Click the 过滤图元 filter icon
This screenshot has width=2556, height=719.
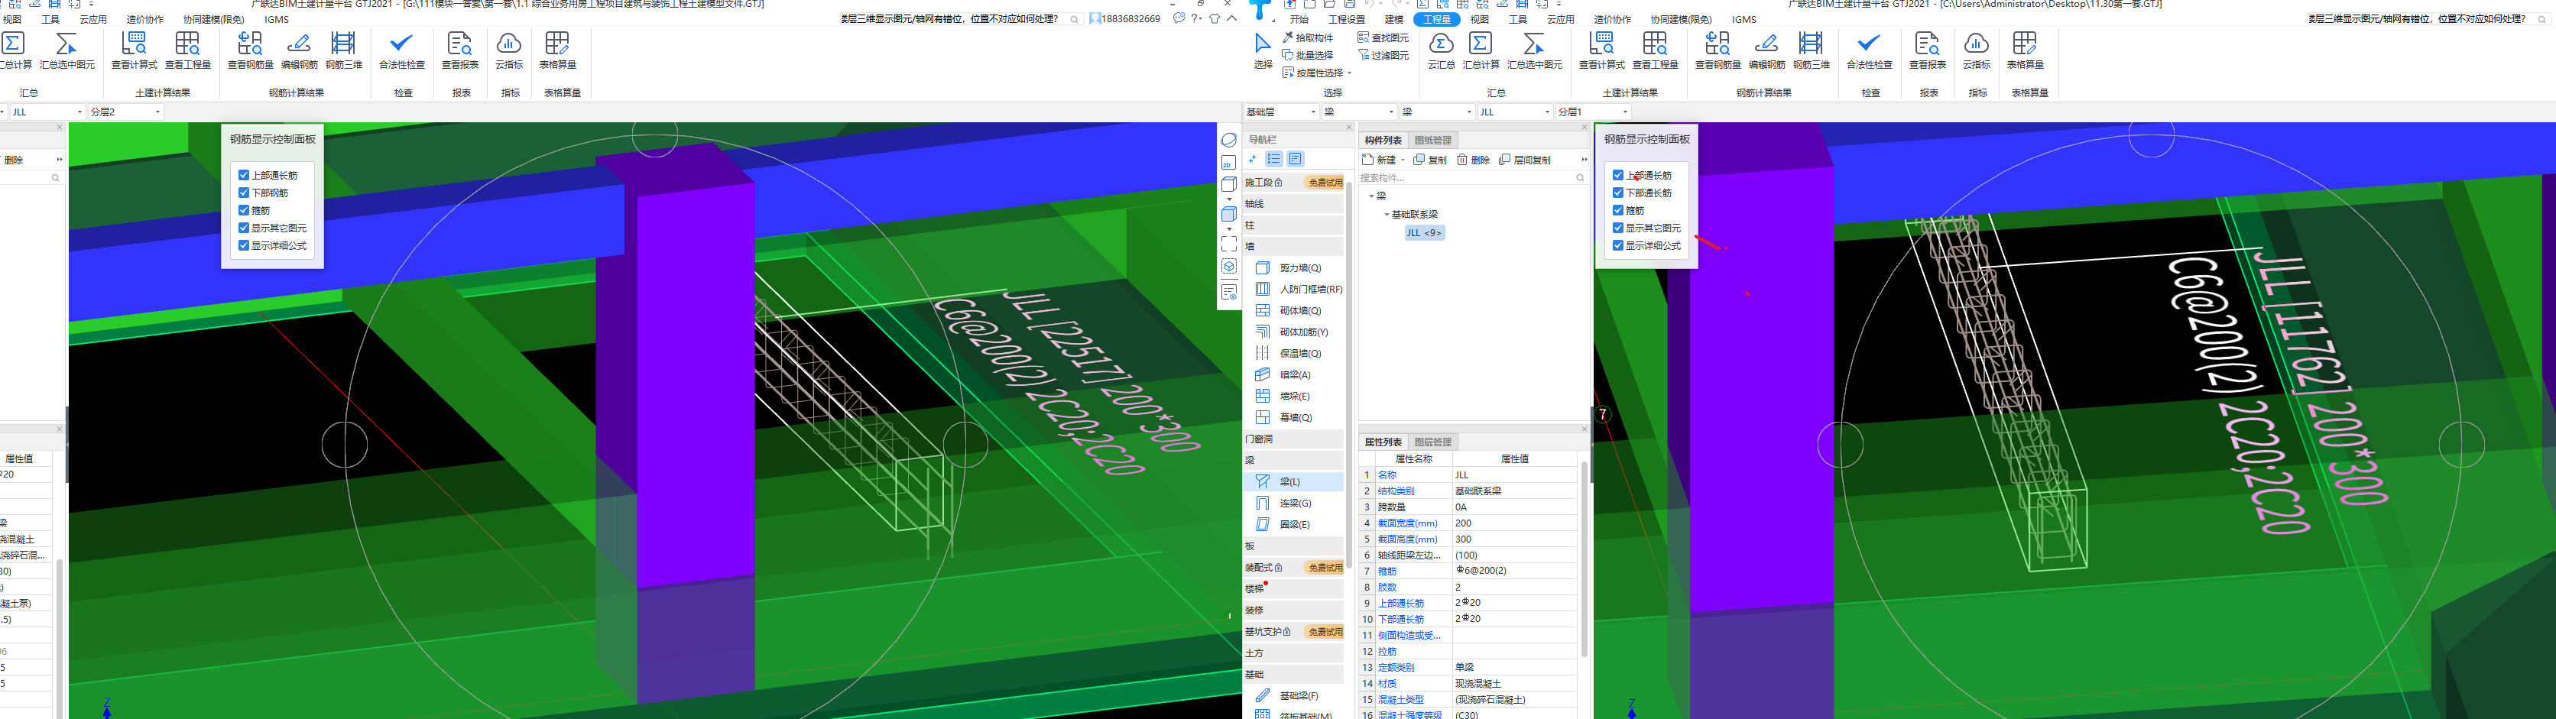(1383, 56)
